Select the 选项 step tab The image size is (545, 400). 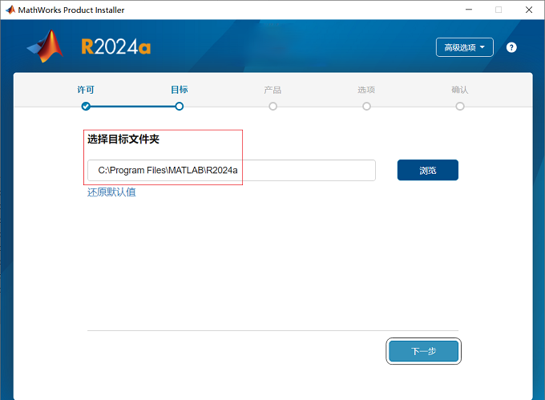pos(366,90)
